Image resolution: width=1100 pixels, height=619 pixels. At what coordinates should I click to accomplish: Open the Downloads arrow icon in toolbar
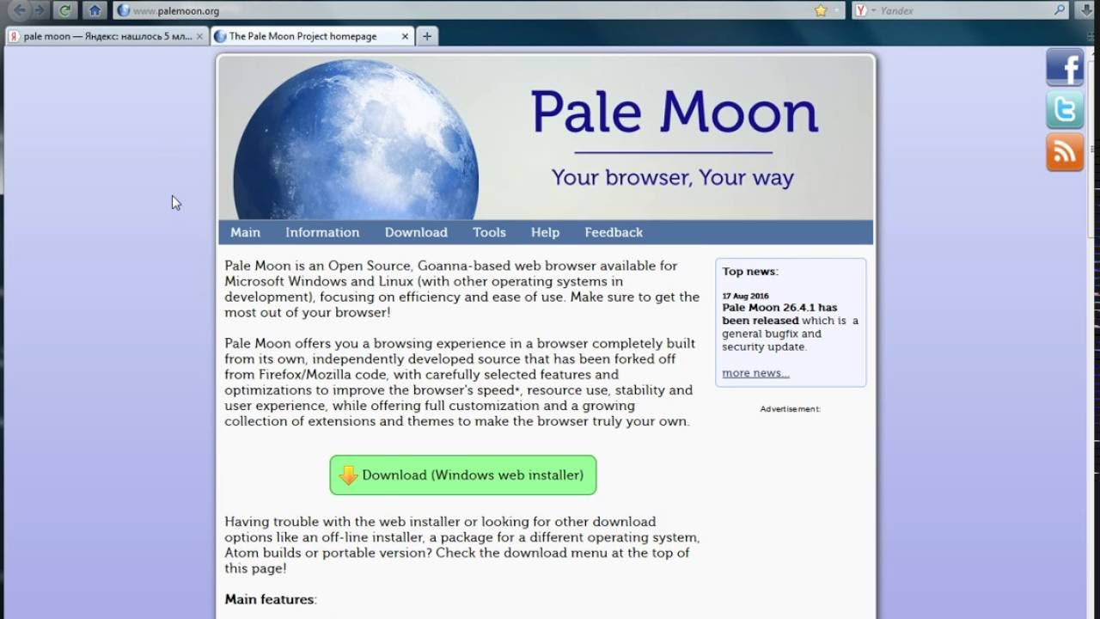tap(1086, 10)
